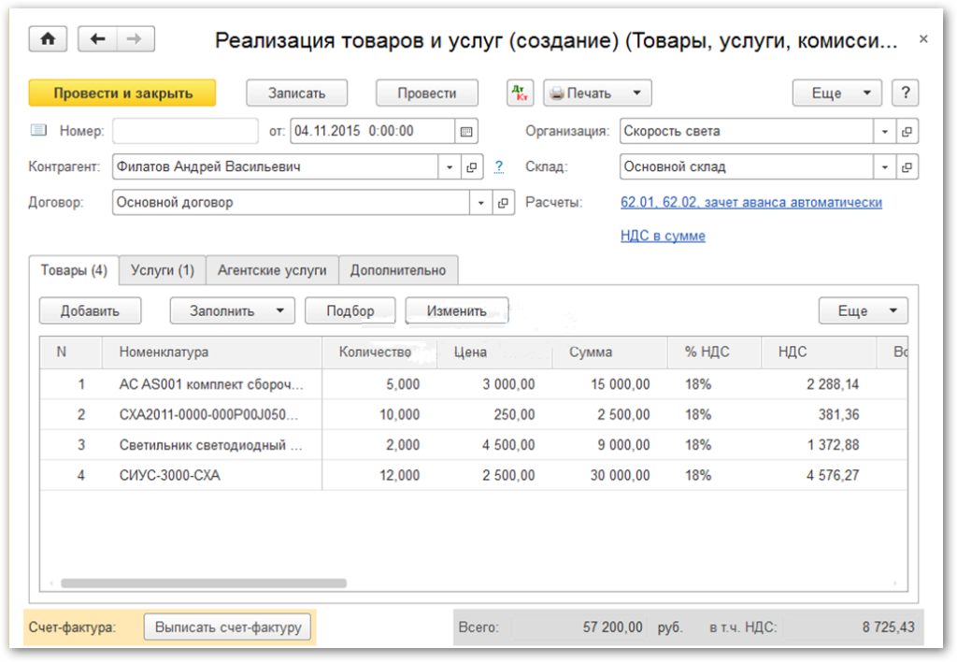The width and height of the screenshot is (957, 662).
Task: Expand the Склад dropdown list
Action: click(884, 167)
